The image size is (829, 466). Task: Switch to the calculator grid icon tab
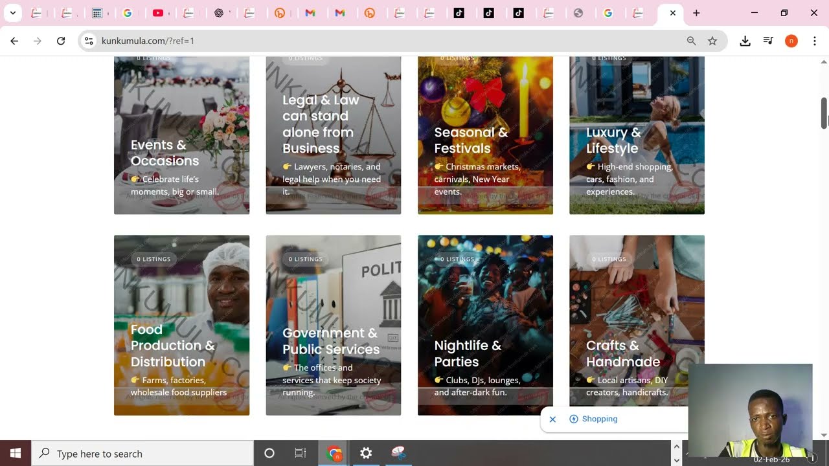(x=97, y=13)
